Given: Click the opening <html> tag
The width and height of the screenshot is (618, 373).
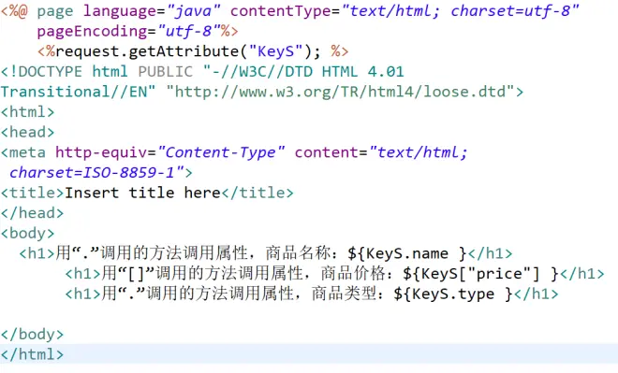Looking at the screenshot, I should (27, 112).
